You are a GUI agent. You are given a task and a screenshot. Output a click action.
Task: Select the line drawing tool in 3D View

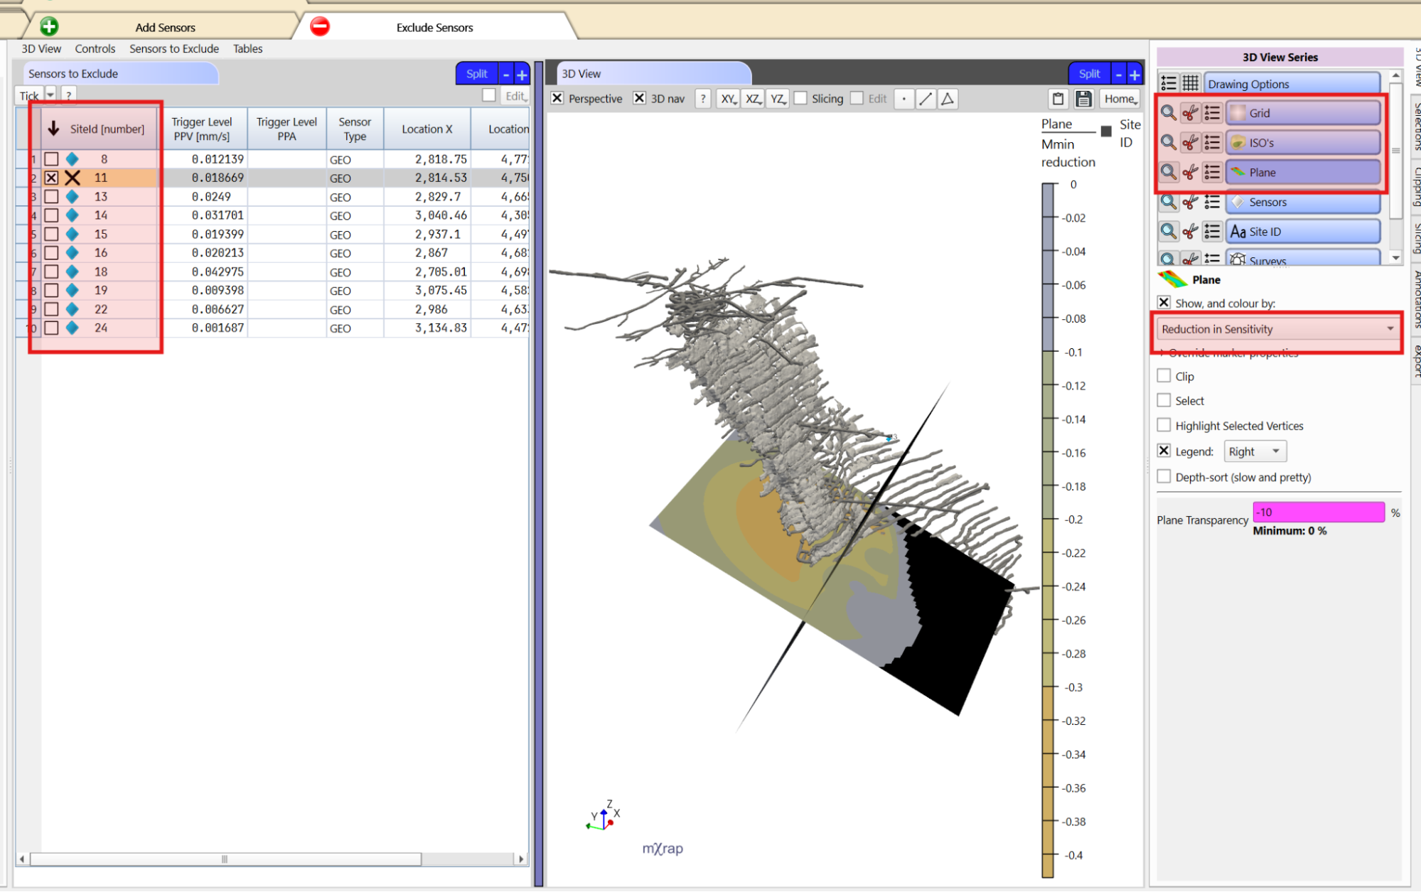(x=926, y=99)
